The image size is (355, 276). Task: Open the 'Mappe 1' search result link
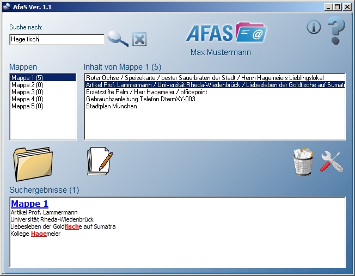[x=29, y=204]
